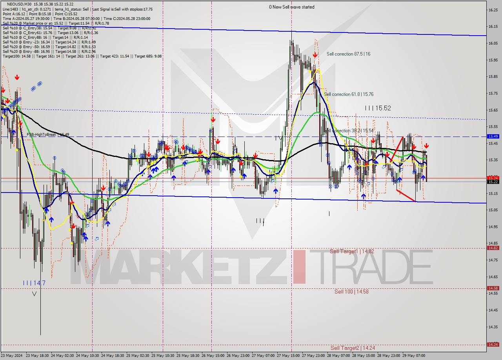Viewport: 502px width, 360px height.
Task: Click the '27 May 15:00' time label
Action: click(288, 356)
